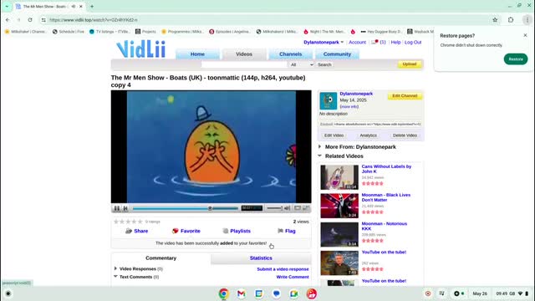Click the Edit Channel button

(405, 96)
